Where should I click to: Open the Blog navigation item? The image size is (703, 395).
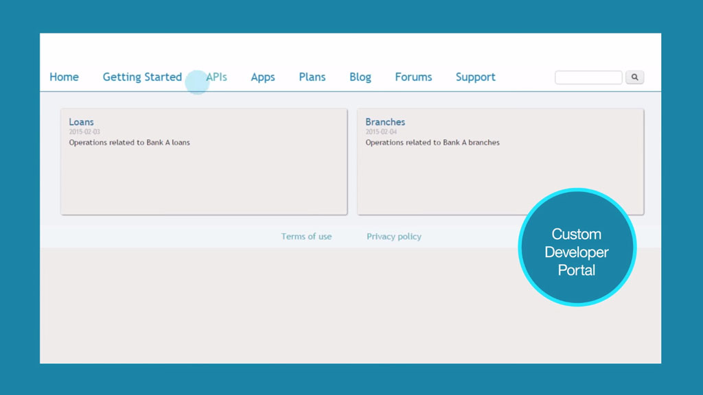pyautogui.click(x=360, y=77)
